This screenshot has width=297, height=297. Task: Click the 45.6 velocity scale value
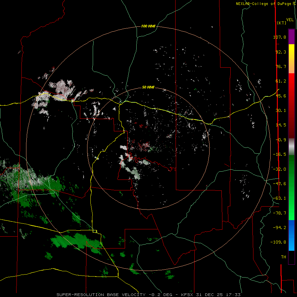[281, 96]
